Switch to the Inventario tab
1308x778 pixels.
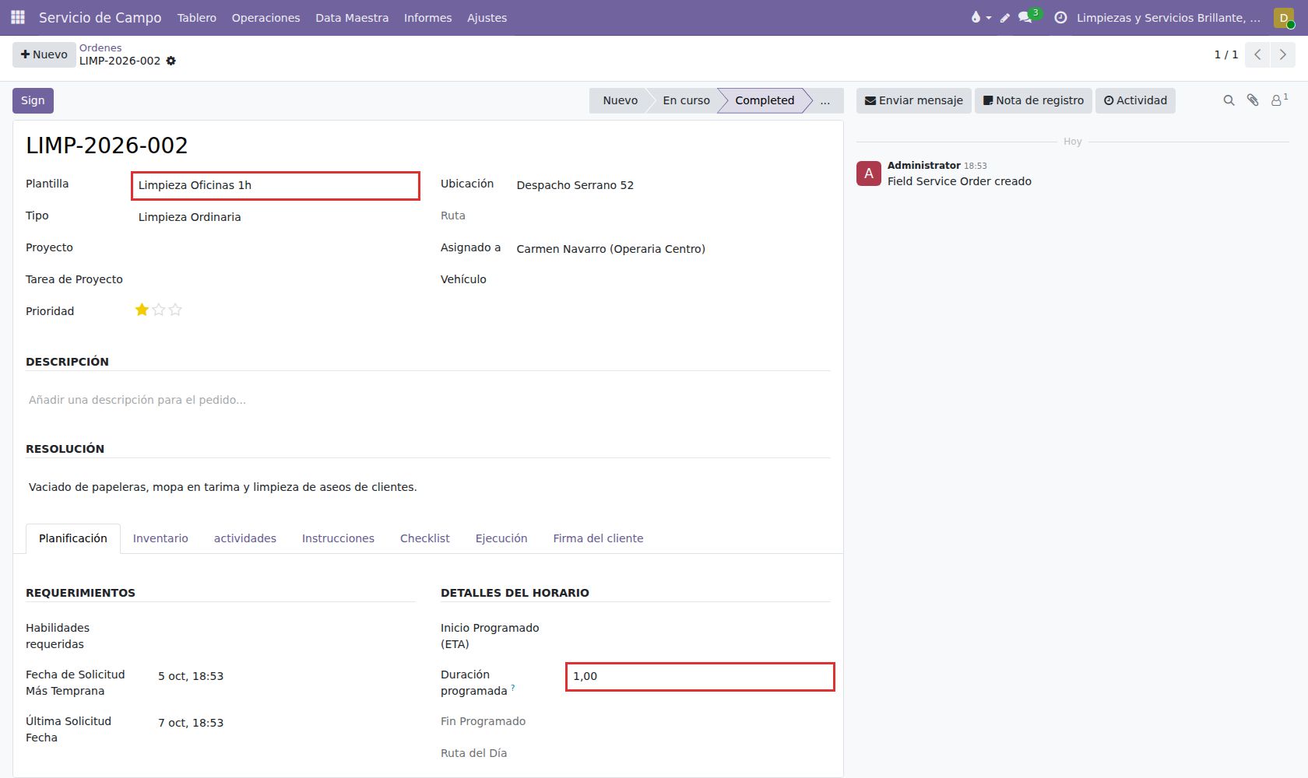160,538
